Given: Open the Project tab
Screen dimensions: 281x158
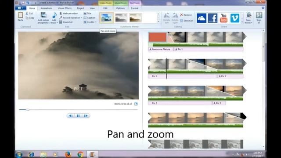Looking at the screenshot, I should [80, 8].
